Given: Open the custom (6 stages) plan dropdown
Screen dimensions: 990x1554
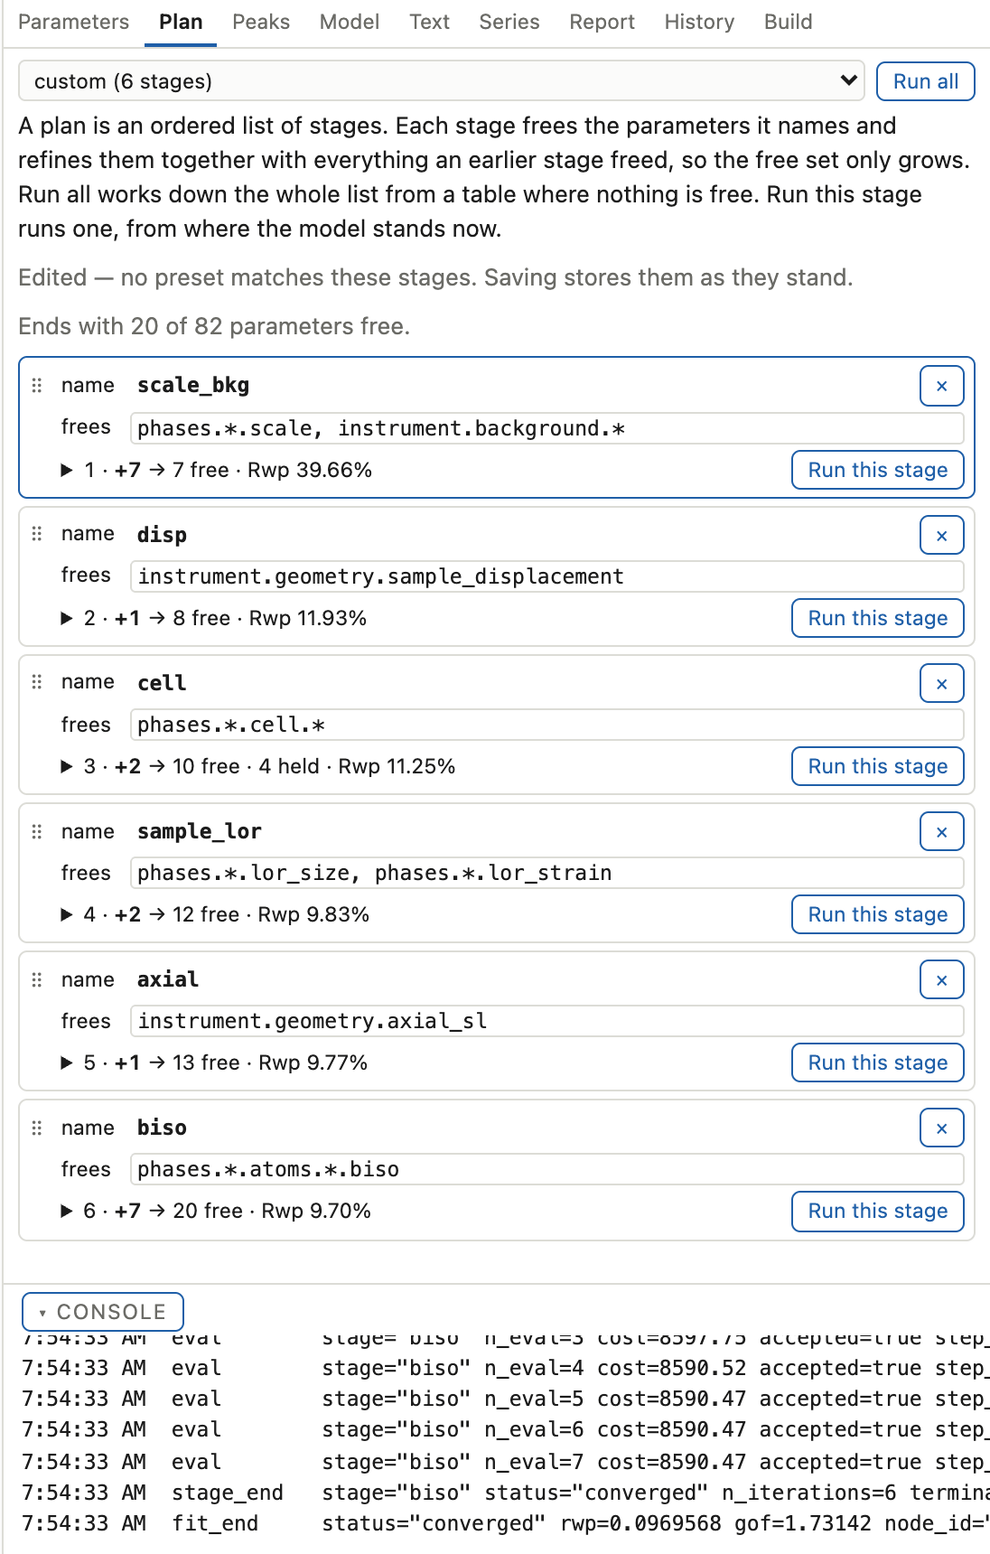Looking at the screenshot, I should pos(442,81).
